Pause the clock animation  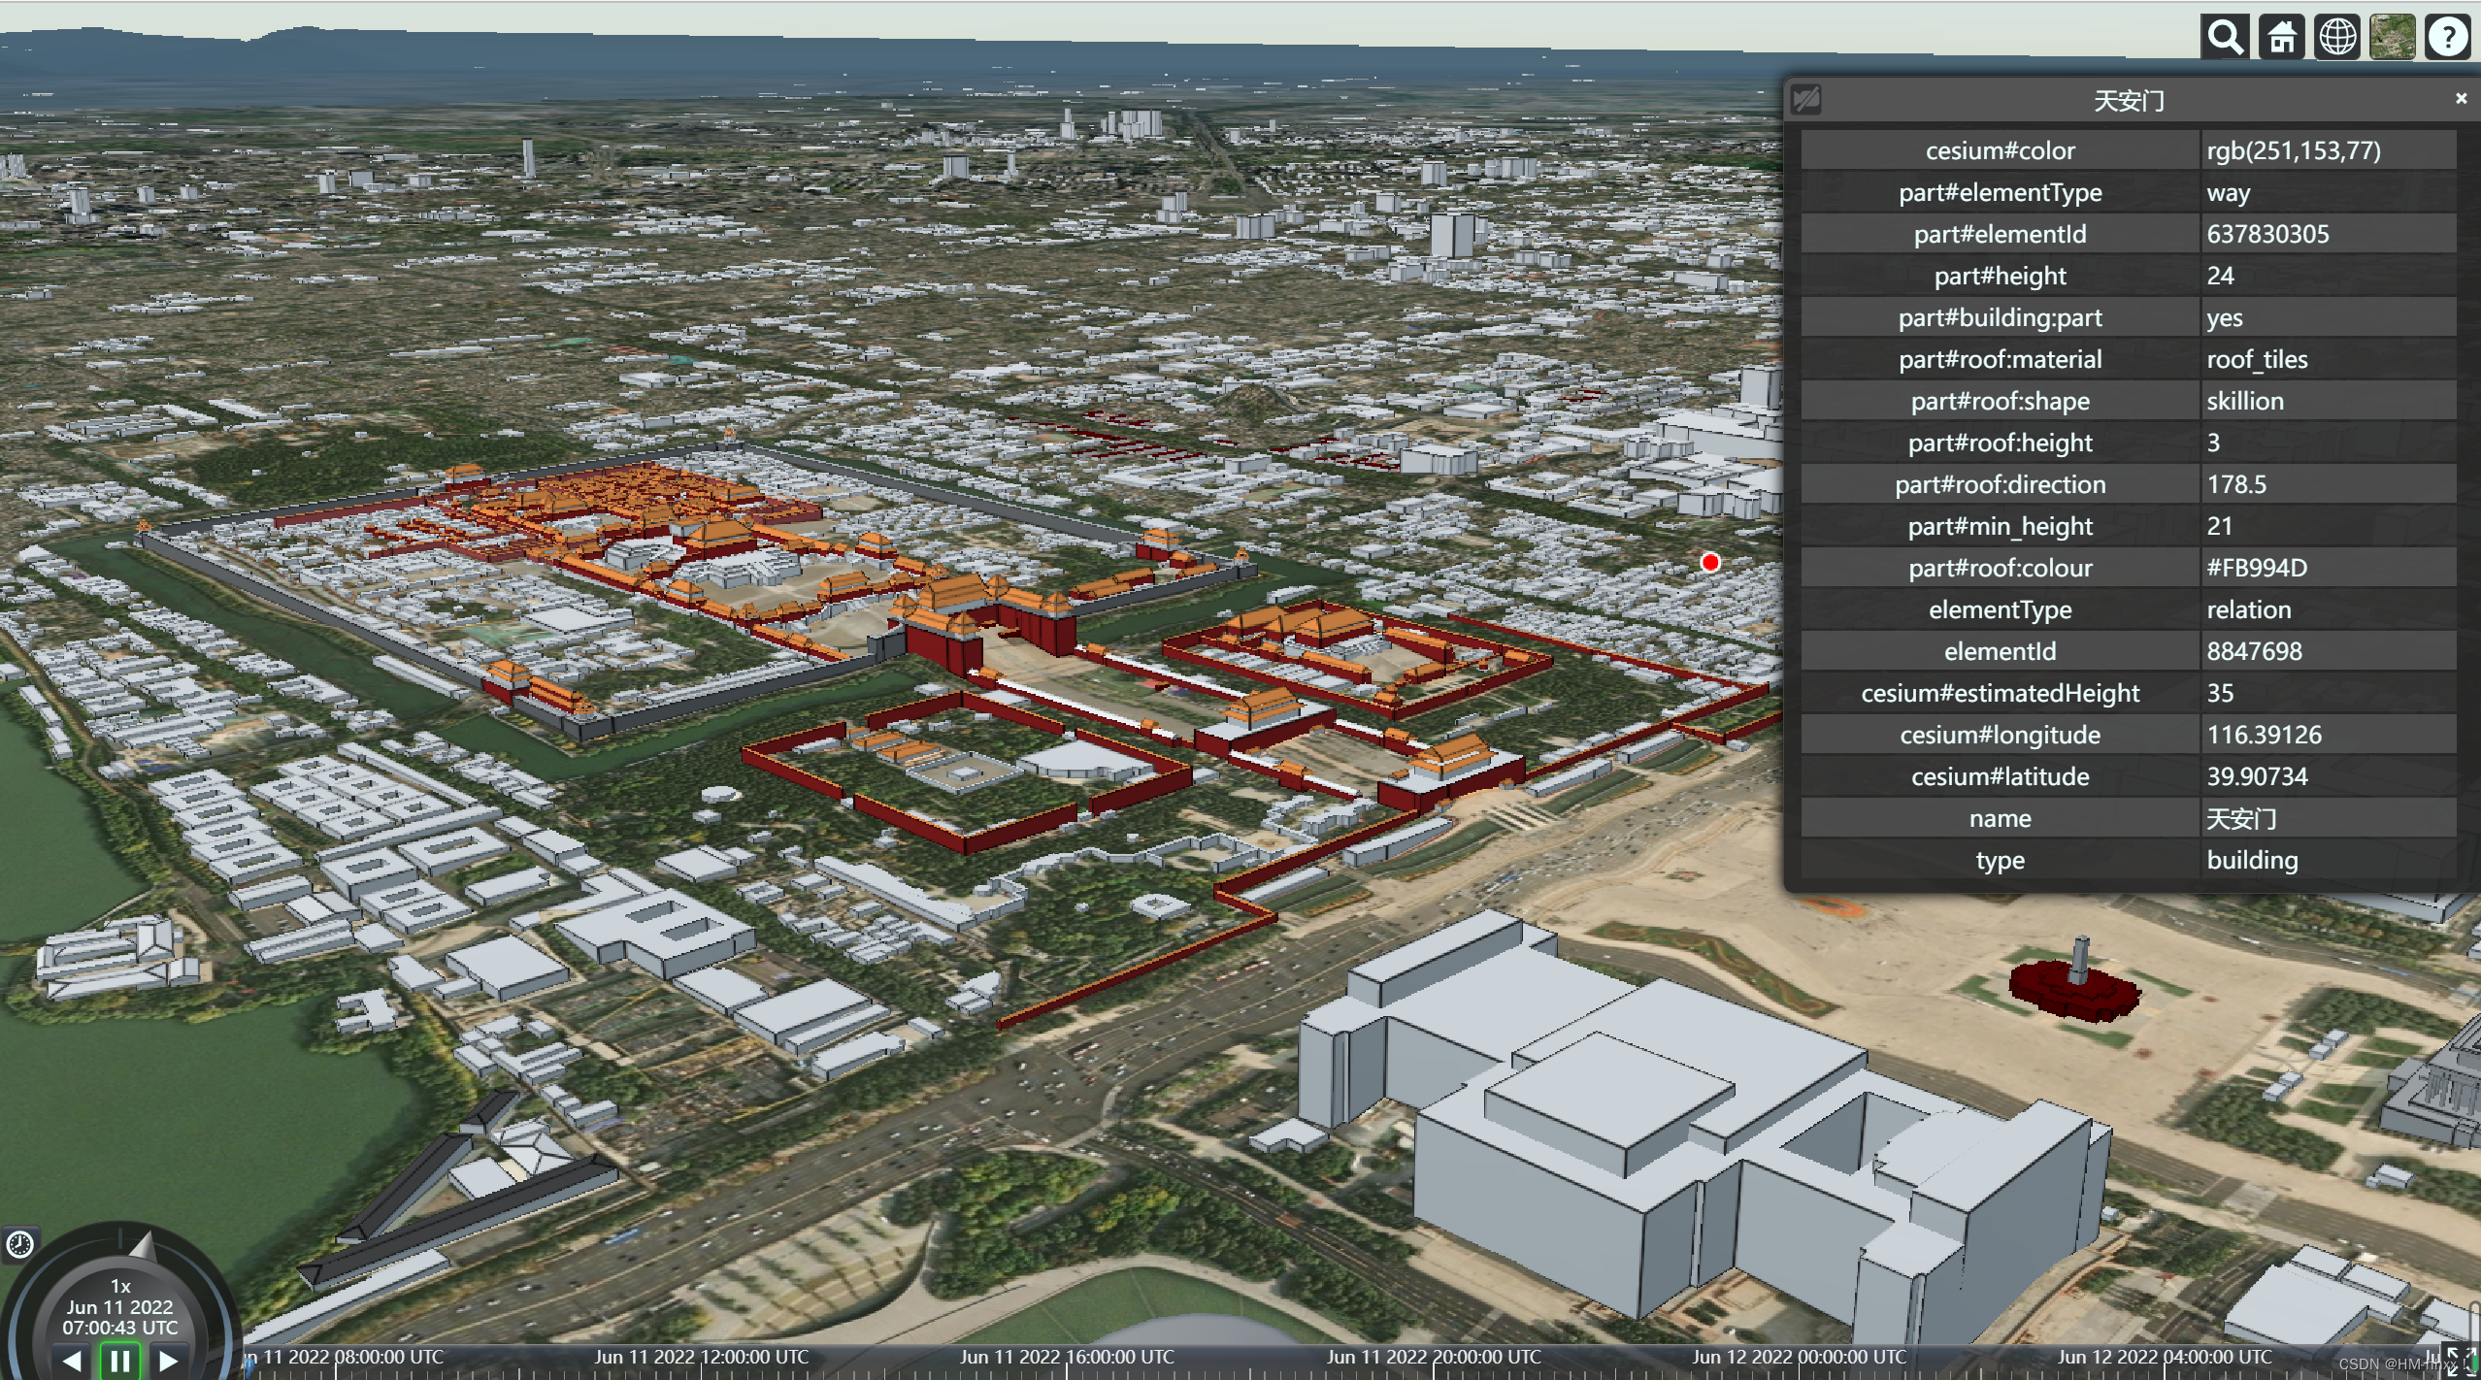120,1361
